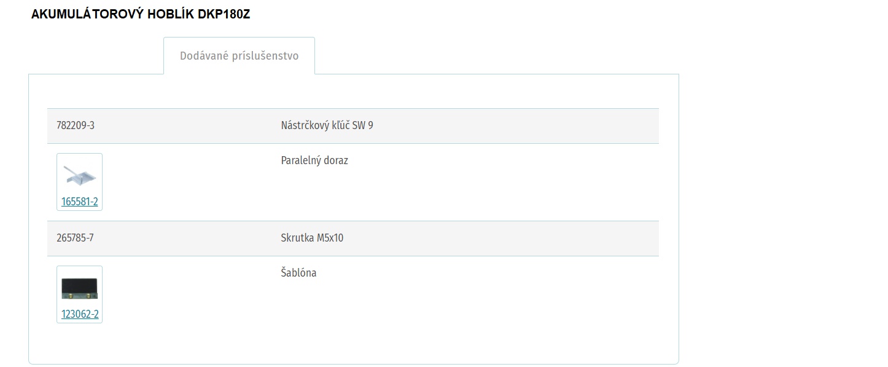Click the model code DKP180Z in the heading
888x367 pixels.
tap(224, 15)
